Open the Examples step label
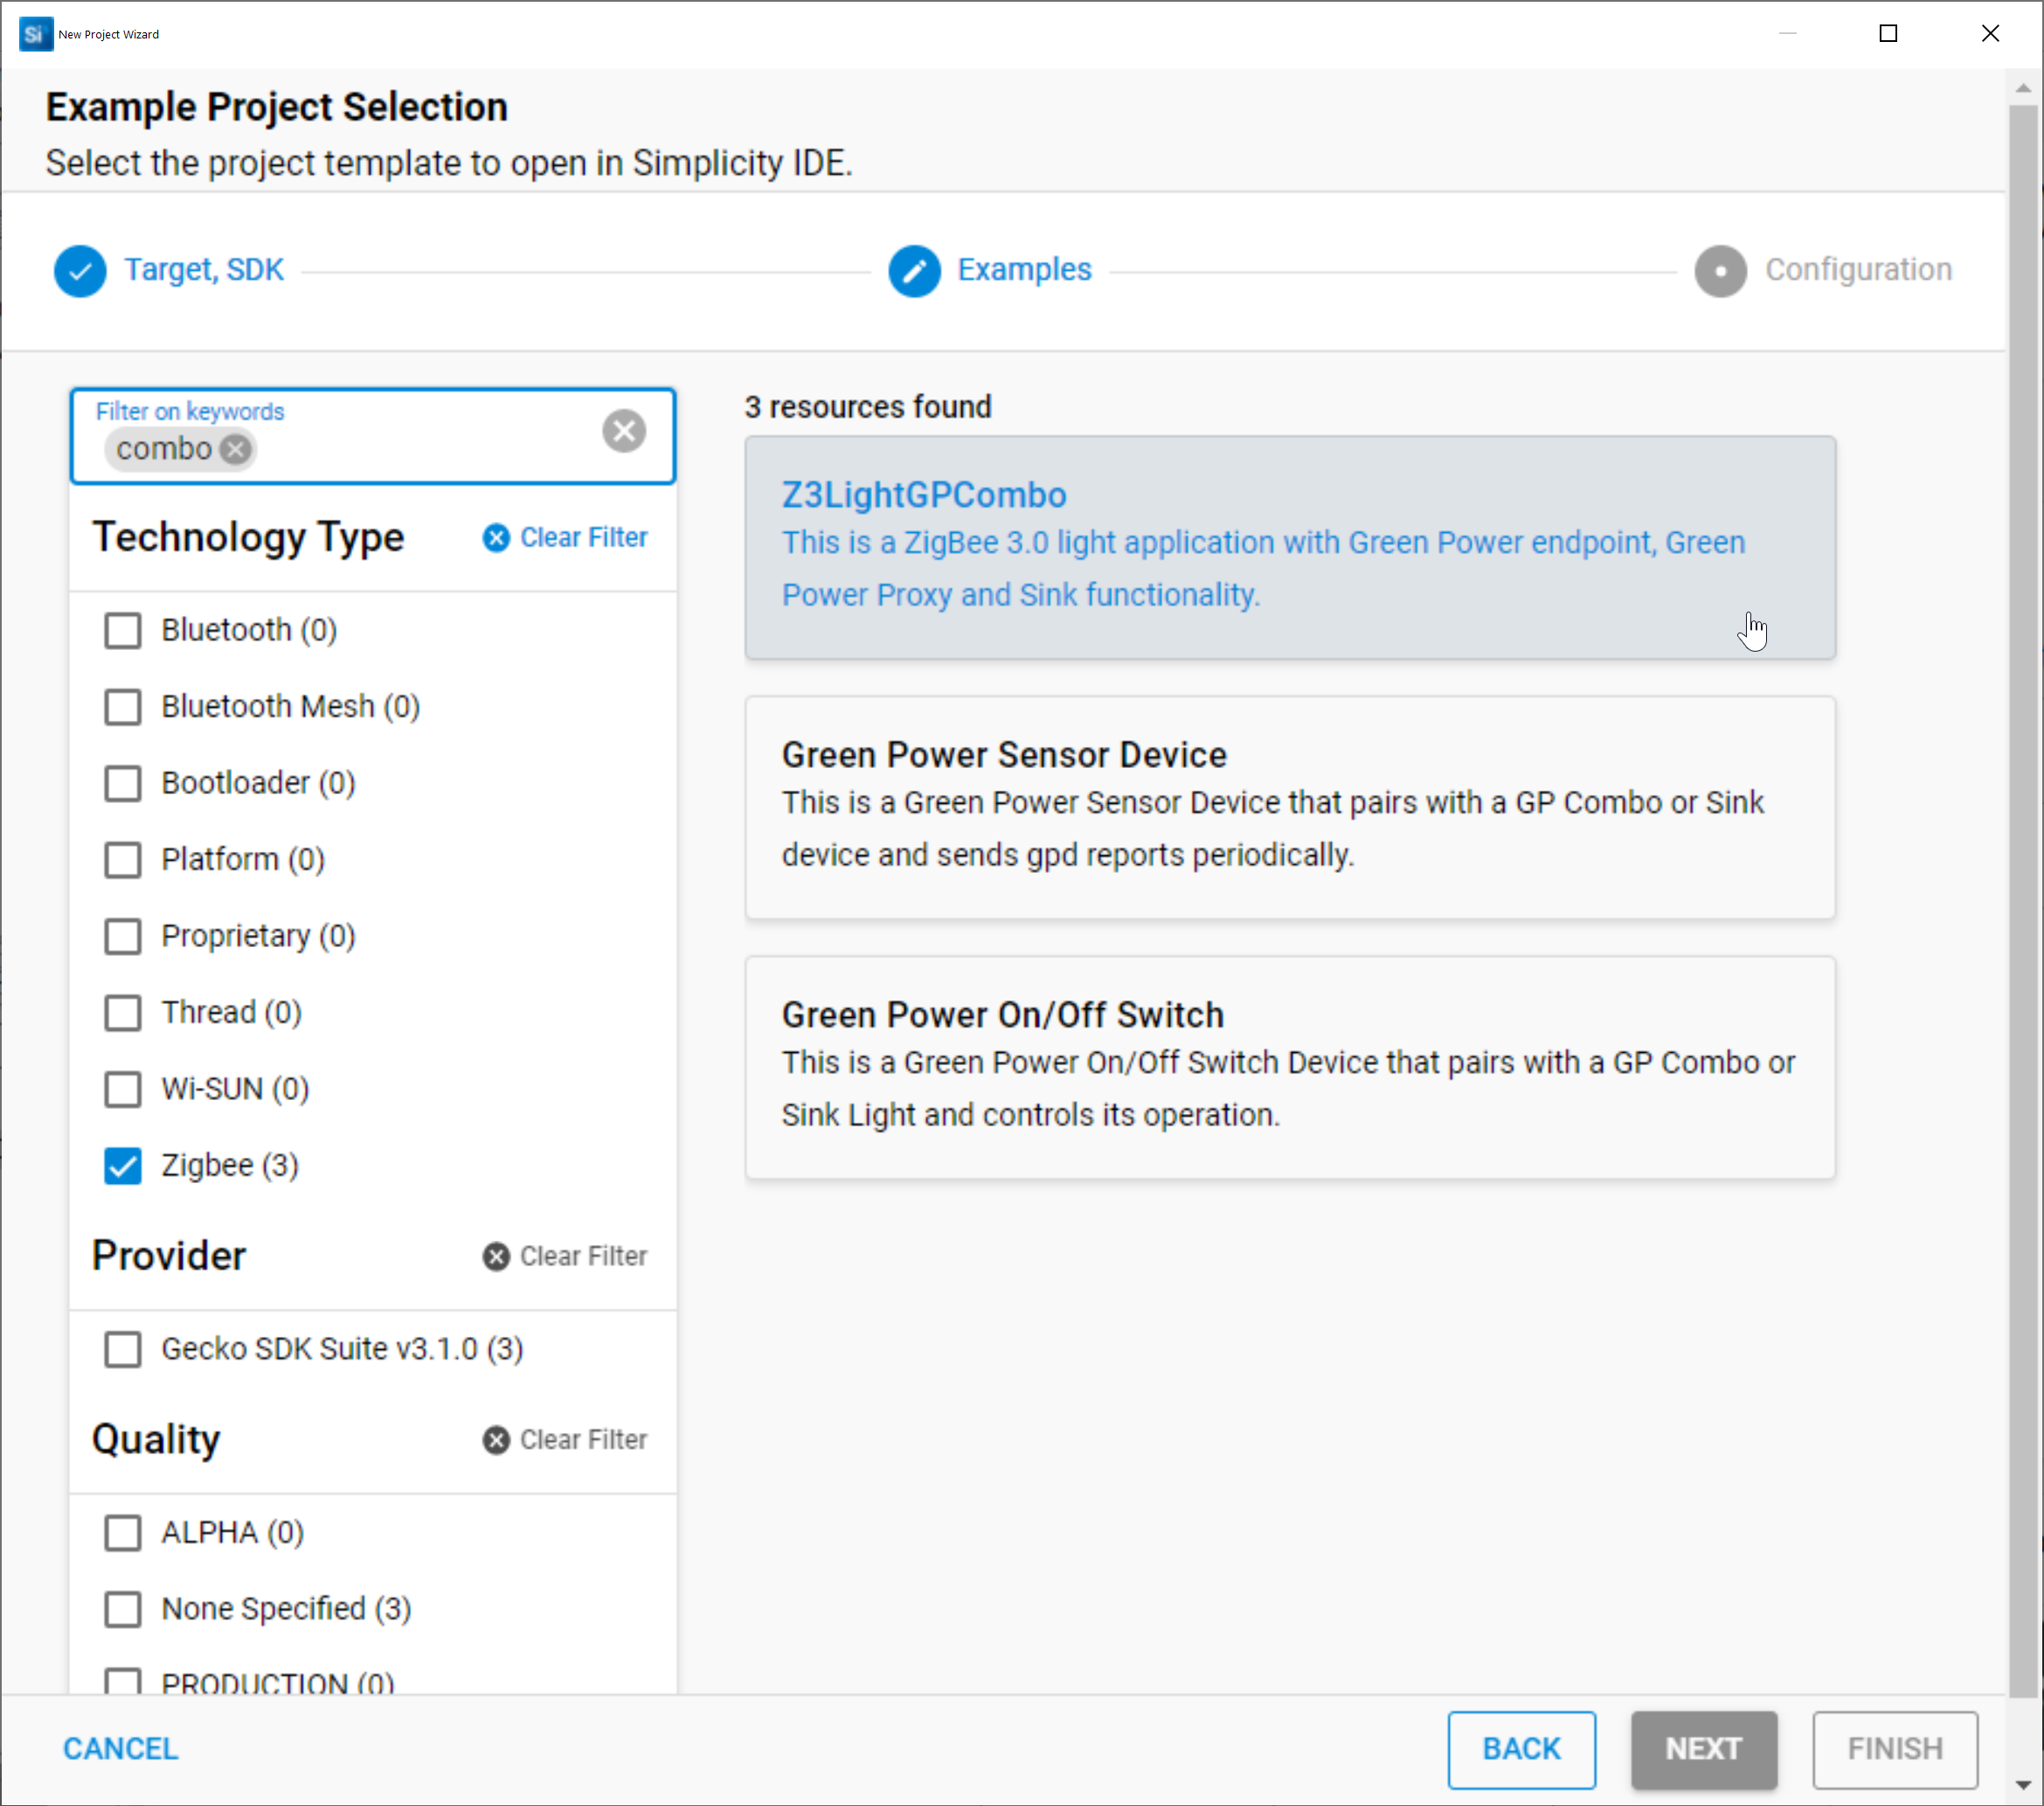This screenshot has height=1806, width=2044. 1024,270
